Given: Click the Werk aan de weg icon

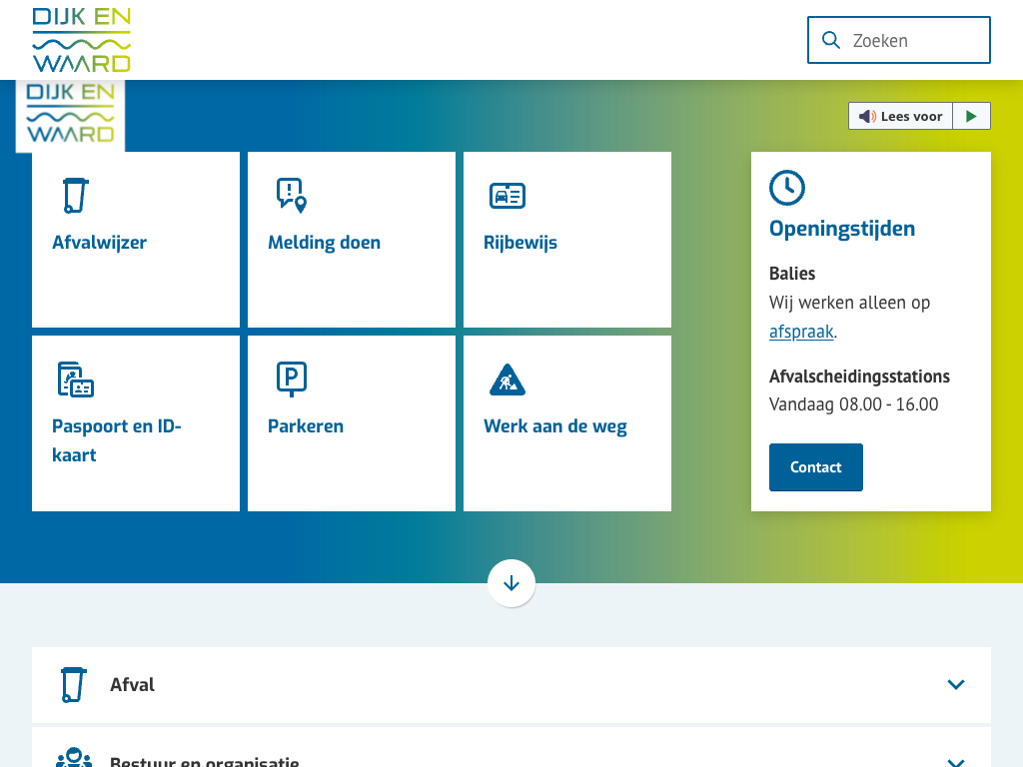Looking at the screenshot, I should [x=507, y=380].
